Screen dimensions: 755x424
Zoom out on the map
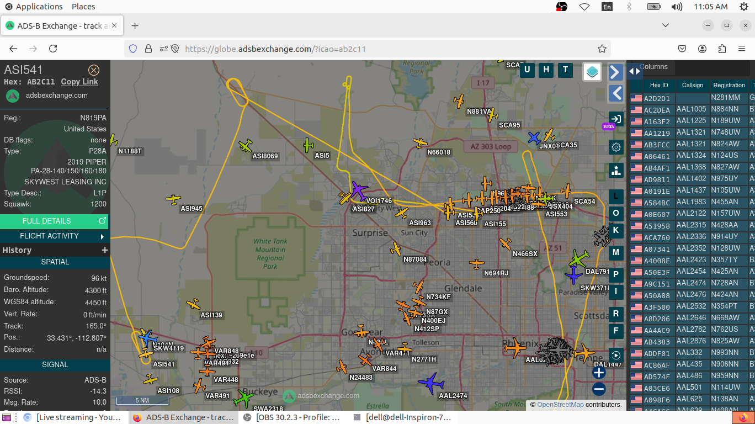pyautogui.click(x=599, y=389)
